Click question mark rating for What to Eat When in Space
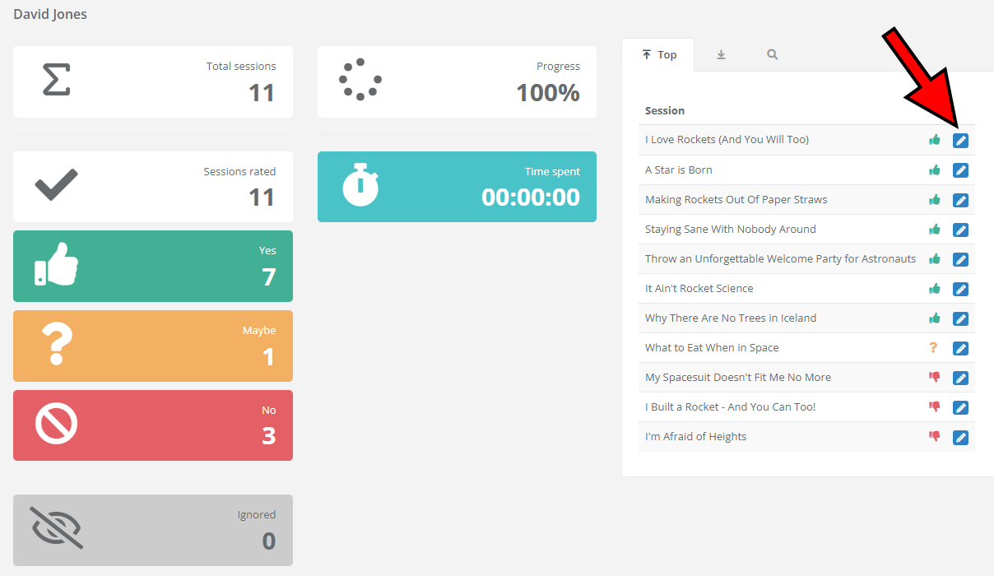 [934, 347]
